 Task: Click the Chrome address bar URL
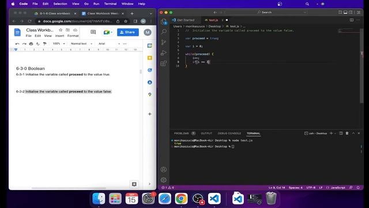[x=77, y=21]
